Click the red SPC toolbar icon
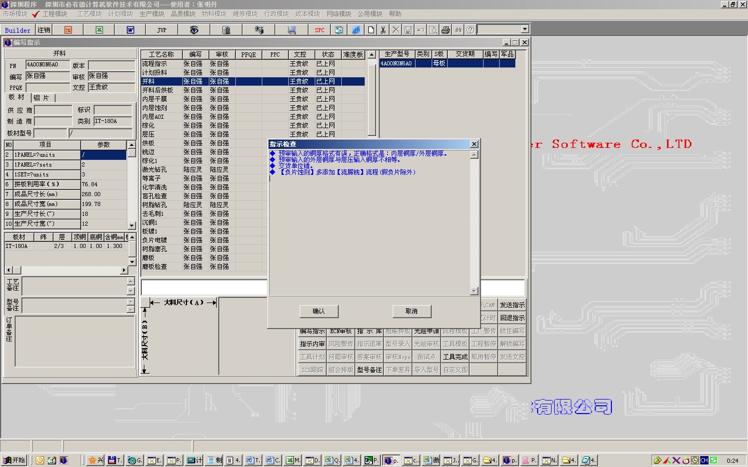This screenshot has height=467, width=748. click(x=319, y=30)
